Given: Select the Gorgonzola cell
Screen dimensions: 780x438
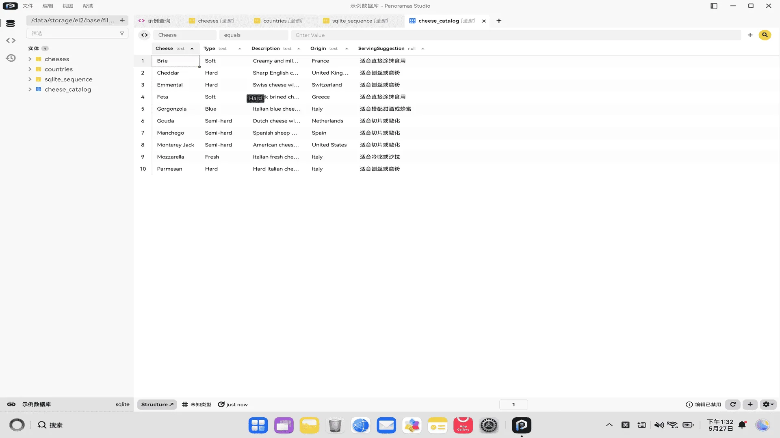Looking at the screenshot, I should click(x=176, y=109).
